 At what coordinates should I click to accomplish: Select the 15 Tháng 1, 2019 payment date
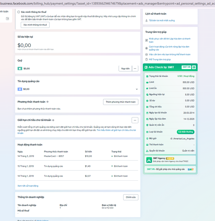pyautogui.click(x=26, y=166)
